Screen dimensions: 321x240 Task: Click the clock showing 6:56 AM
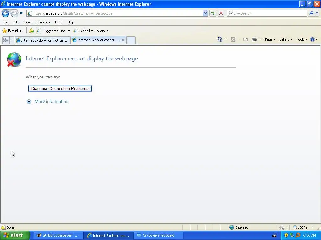point(309,236)
